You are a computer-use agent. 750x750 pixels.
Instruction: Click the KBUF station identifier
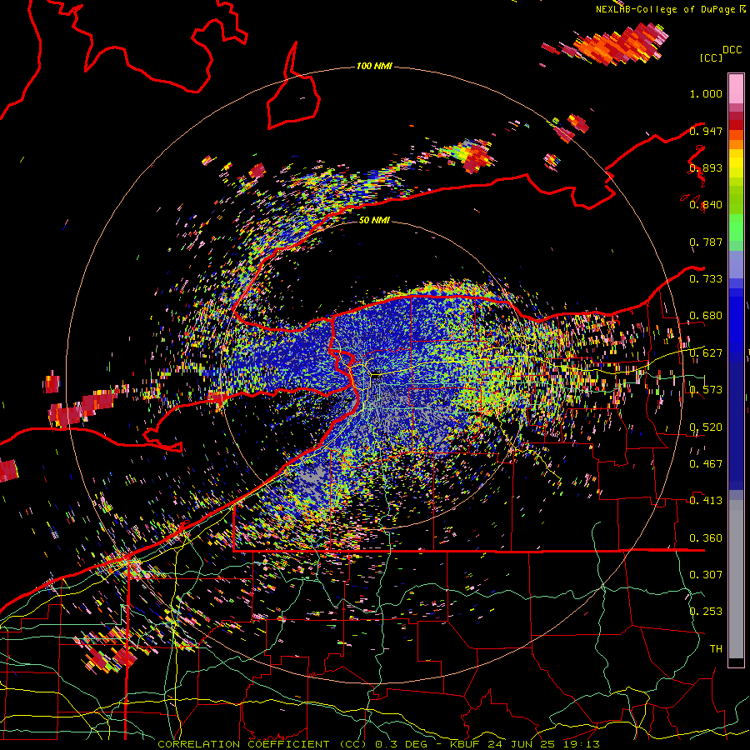[464, 744]
